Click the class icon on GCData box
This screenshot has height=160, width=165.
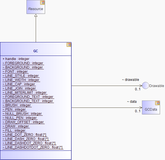coord(157,103)
